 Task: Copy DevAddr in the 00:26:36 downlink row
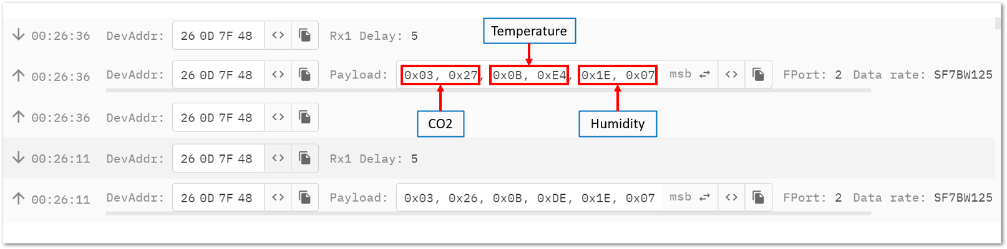coord(304,35)
